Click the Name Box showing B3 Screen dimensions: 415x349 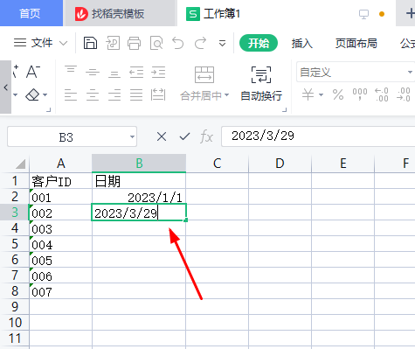[66, 136]
